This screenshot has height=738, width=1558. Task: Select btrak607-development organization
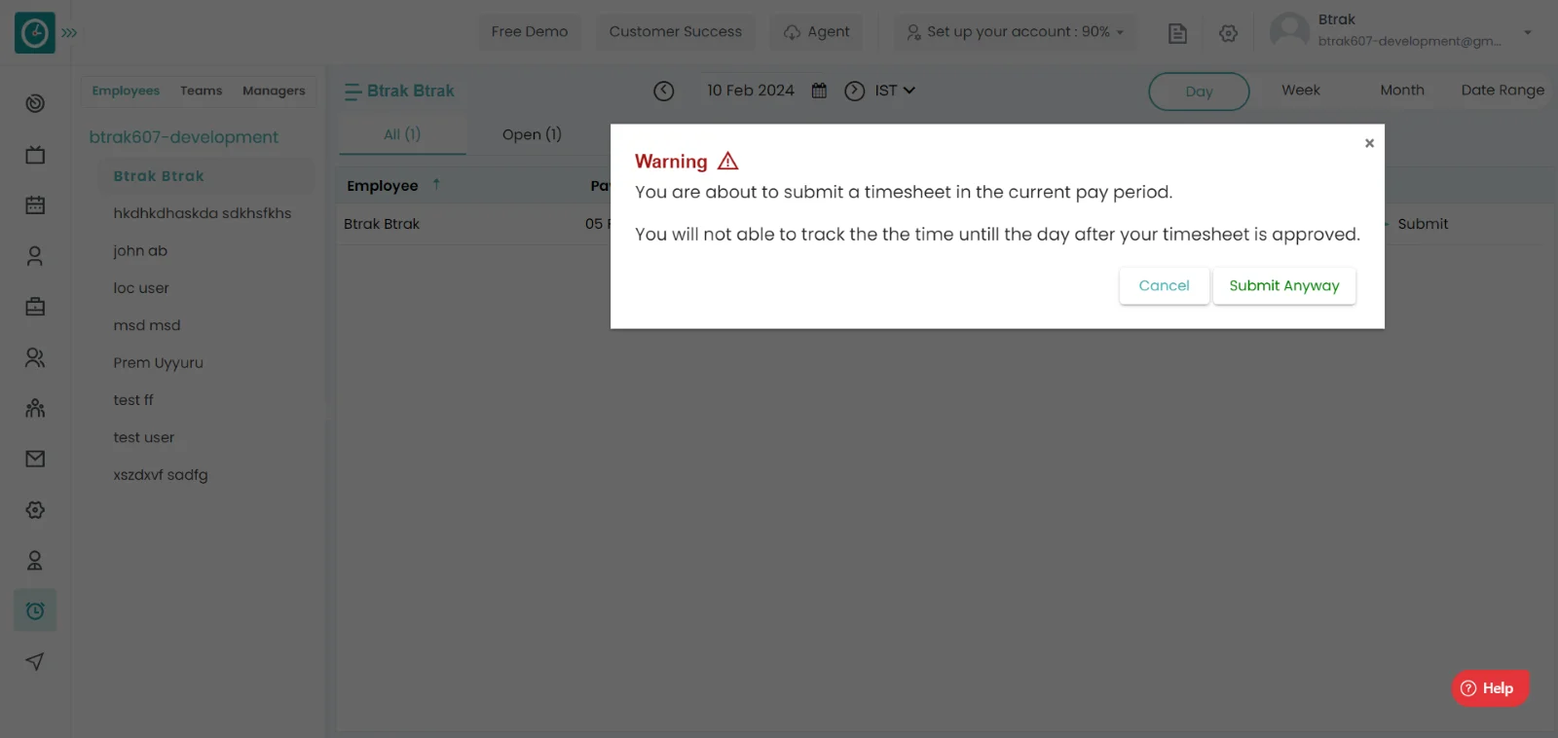click(x=184, y=137)
